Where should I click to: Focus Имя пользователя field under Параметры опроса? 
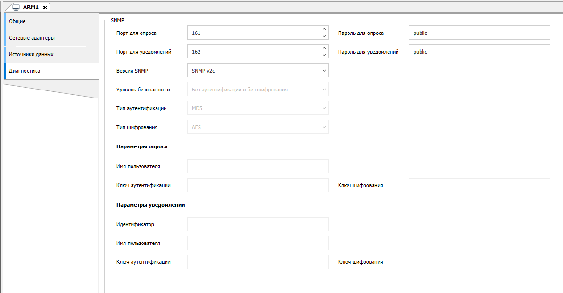[x=257, y=166]
